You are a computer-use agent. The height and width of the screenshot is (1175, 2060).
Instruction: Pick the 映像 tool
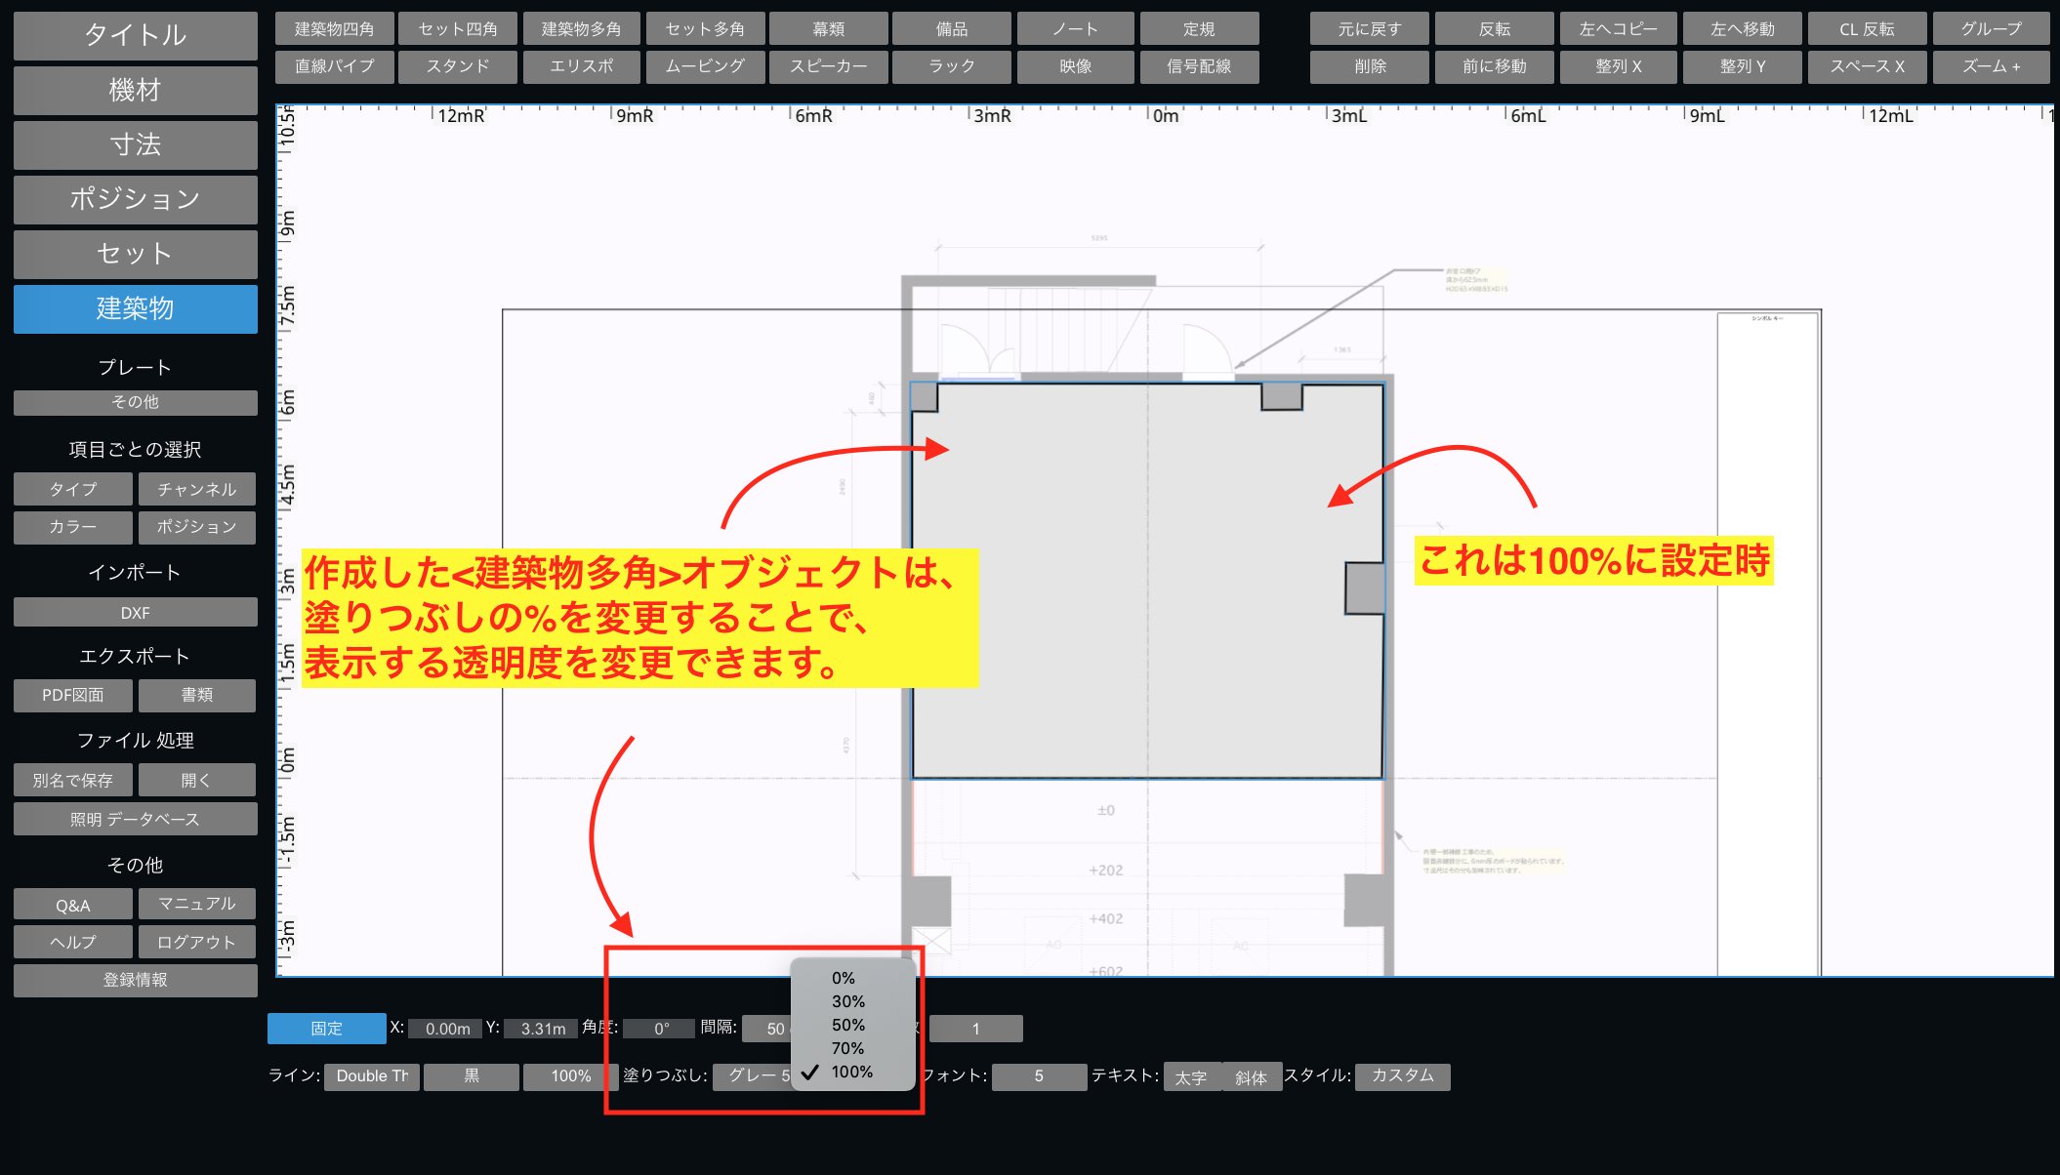(x=1076, y=66)
